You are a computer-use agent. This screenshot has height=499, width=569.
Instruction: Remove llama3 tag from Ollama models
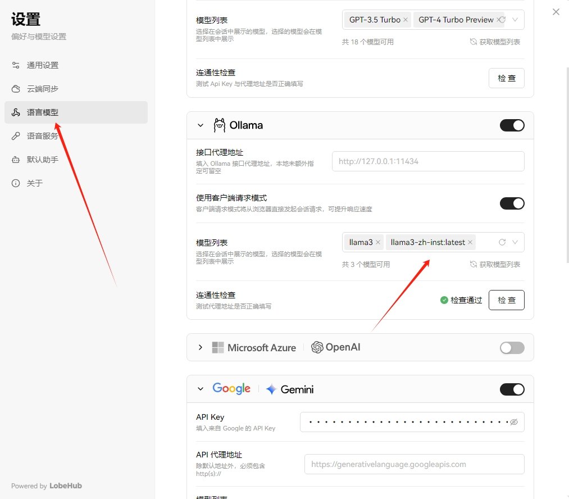(378, 242)
